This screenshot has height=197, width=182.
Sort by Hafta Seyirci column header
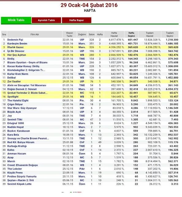click(131, 34)
